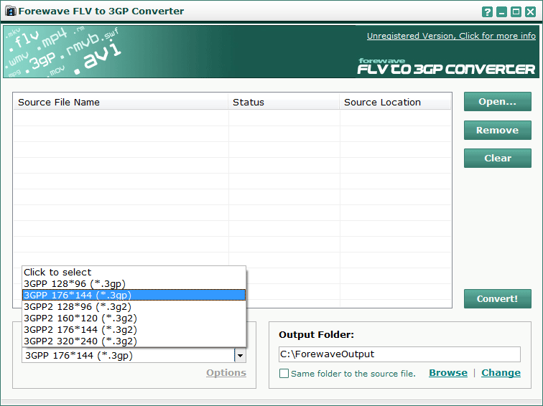
Task: Open the Unregistered Version info link
Action: pos(451,36)
